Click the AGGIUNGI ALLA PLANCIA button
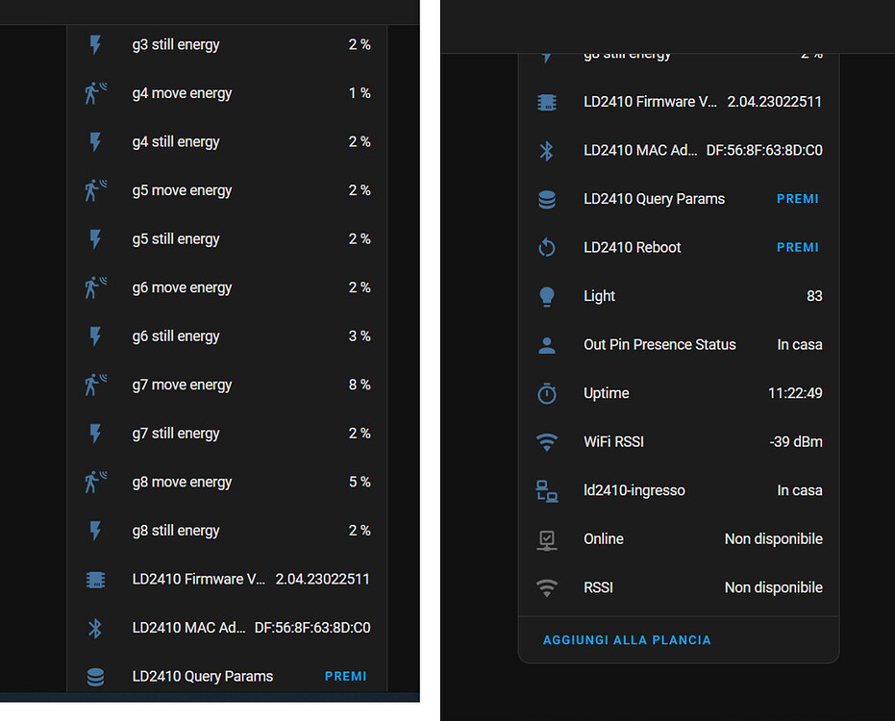This screenshot has height=721, width=895. (627, 640)
